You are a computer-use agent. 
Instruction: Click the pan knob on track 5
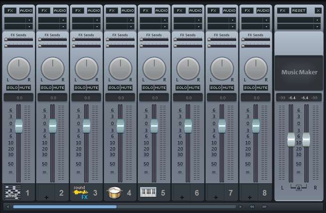pyautogui.click(x=154, y=69)
